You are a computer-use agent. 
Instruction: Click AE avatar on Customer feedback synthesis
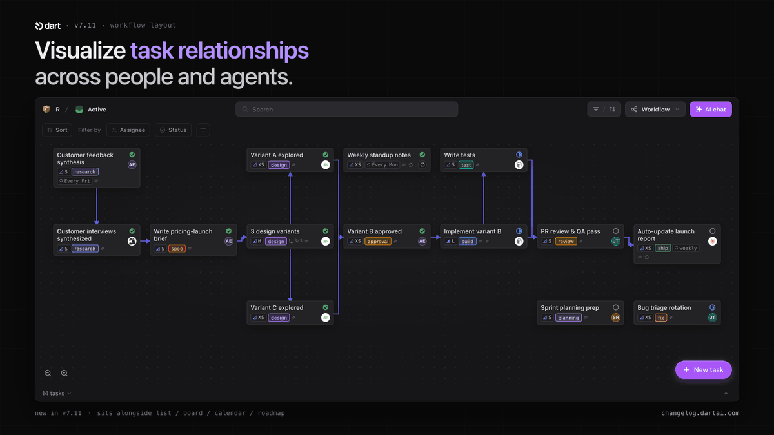(132, 165)
